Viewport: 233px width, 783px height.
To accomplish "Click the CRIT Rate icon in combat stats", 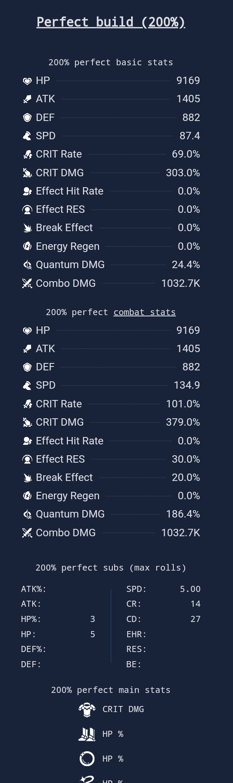I will pyautogui.click(x=27, y=404).
